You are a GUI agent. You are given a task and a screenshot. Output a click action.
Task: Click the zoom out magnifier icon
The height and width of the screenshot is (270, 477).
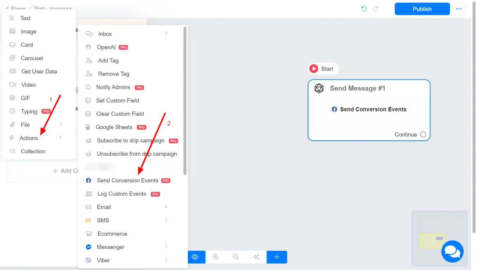pos(236,257)
